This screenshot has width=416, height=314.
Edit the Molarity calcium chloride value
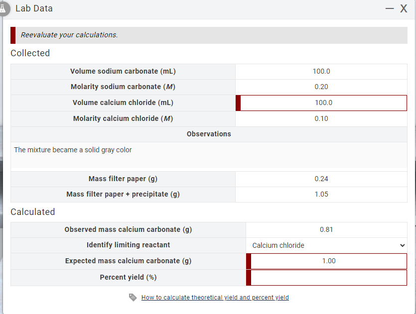click(x=321, y=118)
